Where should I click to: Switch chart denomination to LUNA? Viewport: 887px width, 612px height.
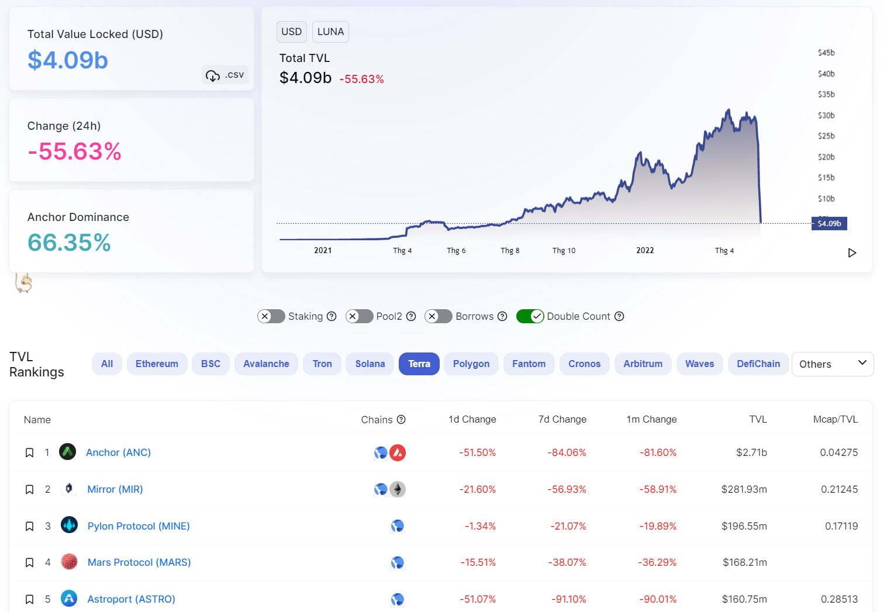pos(330,32)
